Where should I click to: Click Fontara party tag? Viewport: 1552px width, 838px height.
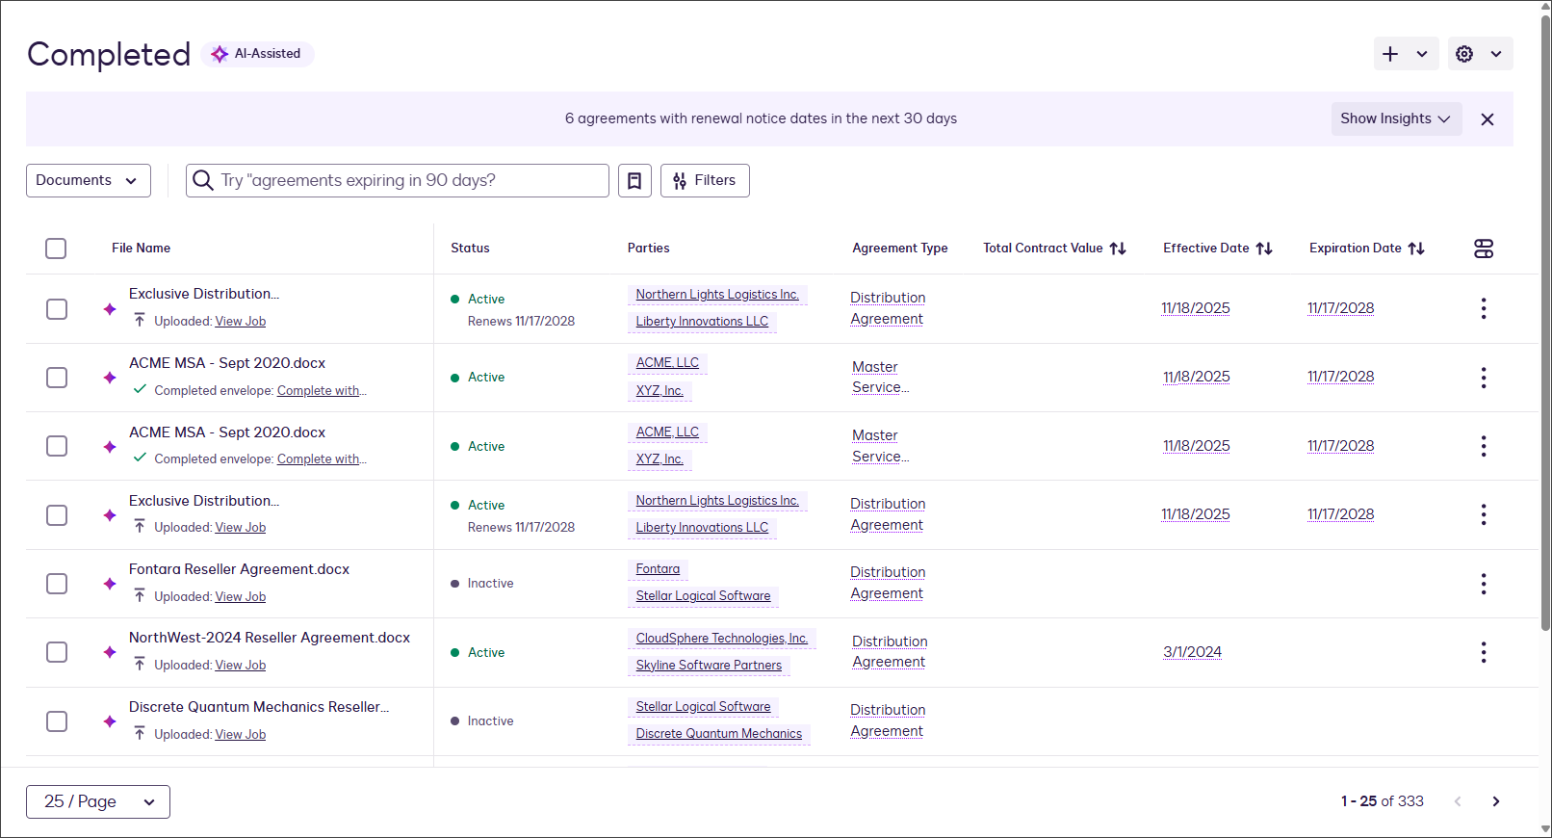pyautogui.click(x=658, y=569)
